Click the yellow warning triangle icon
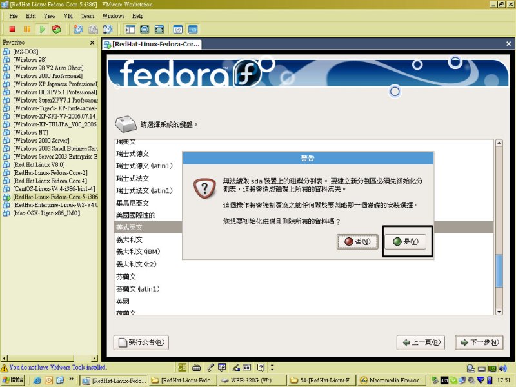 click(5, 368)
